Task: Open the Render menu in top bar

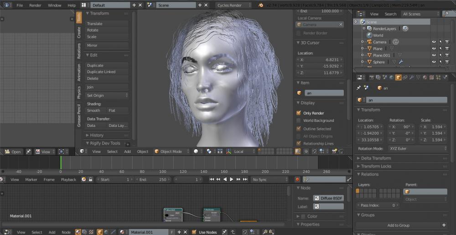Action: 35,5
